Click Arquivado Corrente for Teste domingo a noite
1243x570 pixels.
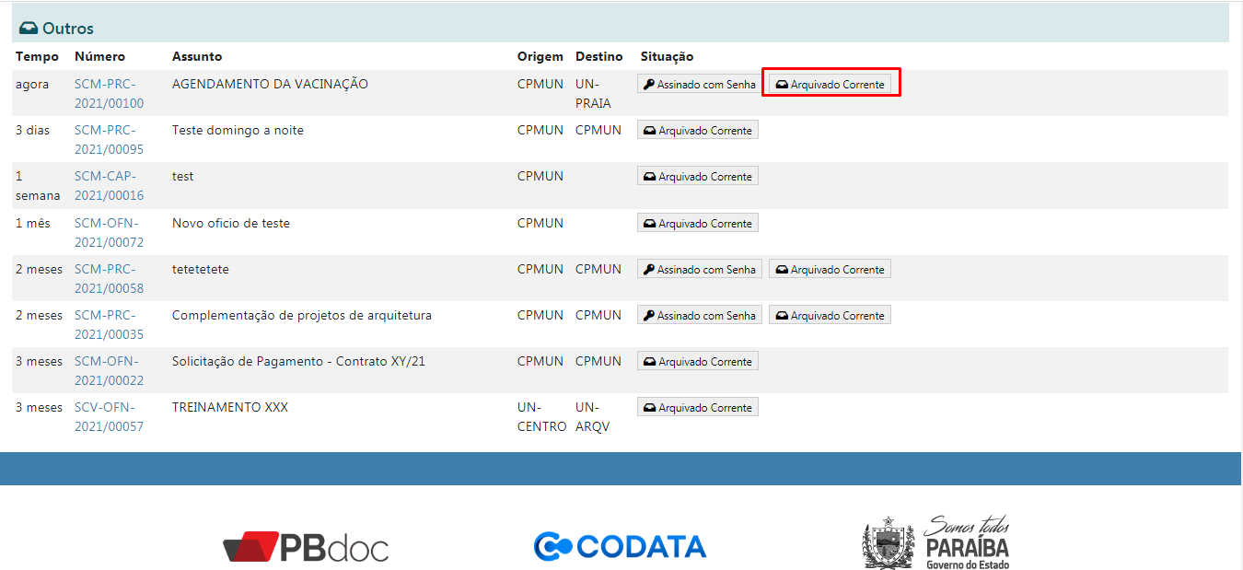point(698,131)
